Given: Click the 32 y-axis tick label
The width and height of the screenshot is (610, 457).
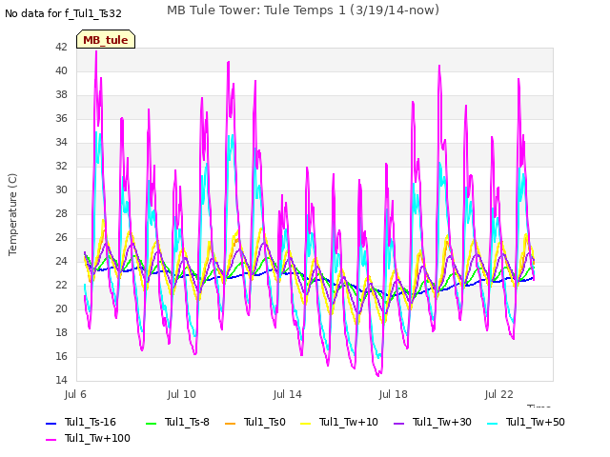Looking at the screenshot, I should click(61, 166).
